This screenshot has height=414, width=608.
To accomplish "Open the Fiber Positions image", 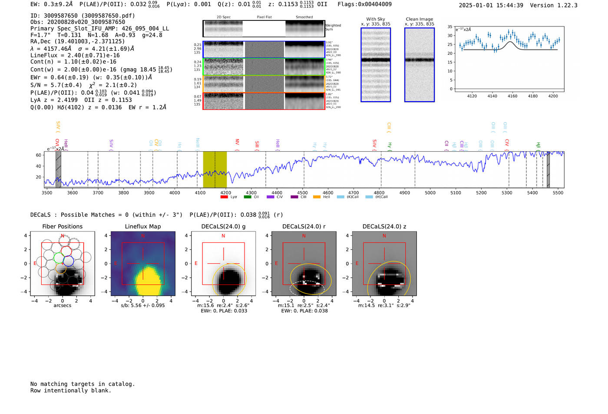I will [63, 264].
